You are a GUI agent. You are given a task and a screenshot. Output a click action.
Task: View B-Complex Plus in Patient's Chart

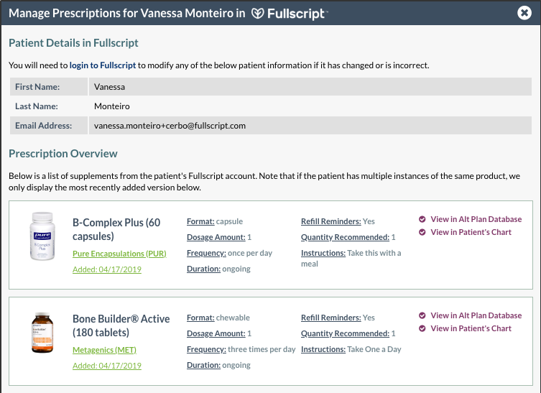pos(471,232)
